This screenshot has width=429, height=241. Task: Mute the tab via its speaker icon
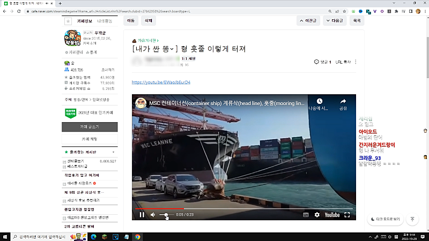click(47, 3)
